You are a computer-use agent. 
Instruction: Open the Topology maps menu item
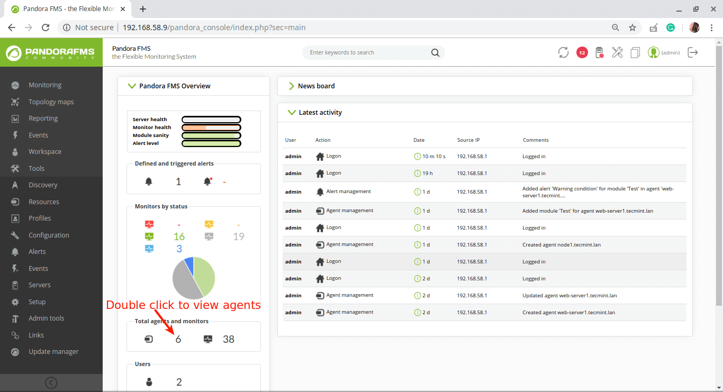[51, 102]
